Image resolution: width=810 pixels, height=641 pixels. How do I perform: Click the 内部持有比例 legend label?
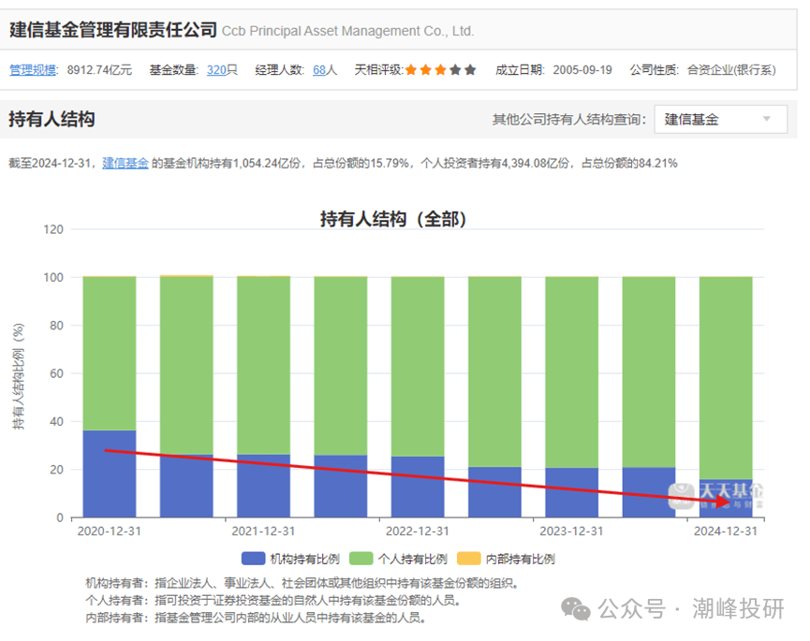521,559
